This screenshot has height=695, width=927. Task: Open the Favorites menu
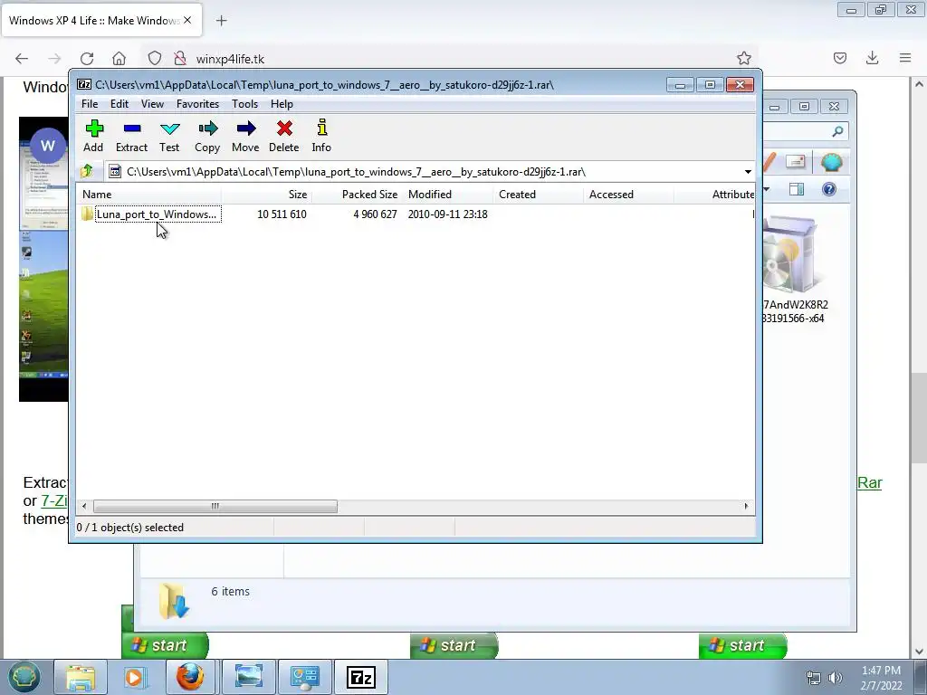[197, 104]
